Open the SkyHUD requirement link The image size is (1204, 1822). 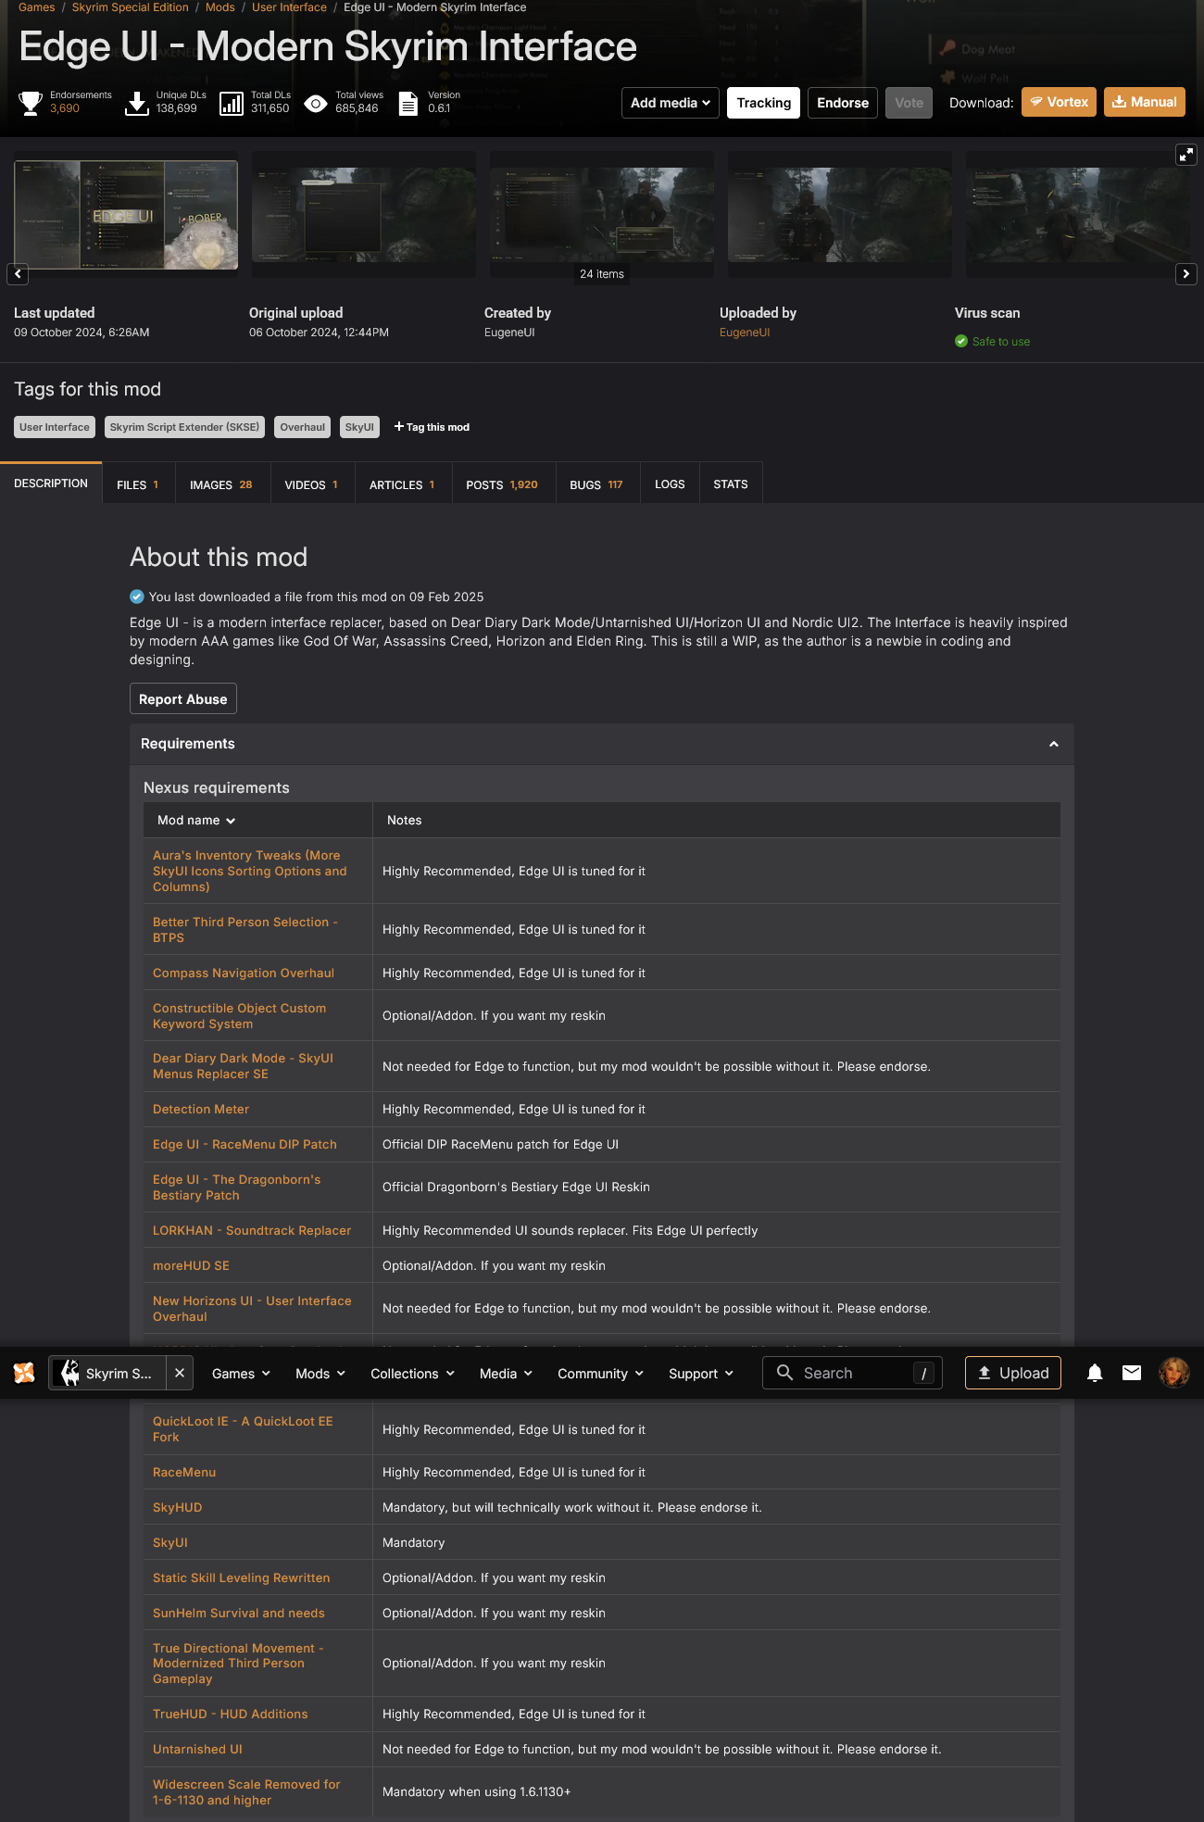click(178, 1508)
